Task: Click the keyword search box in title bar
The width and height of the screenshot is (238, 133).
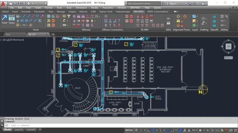Action: [144, 3]
